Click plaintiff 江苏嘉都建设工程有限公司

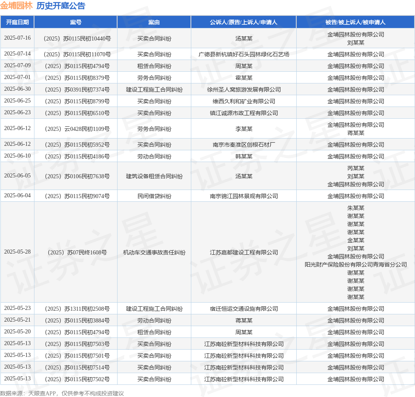point(244,253)
